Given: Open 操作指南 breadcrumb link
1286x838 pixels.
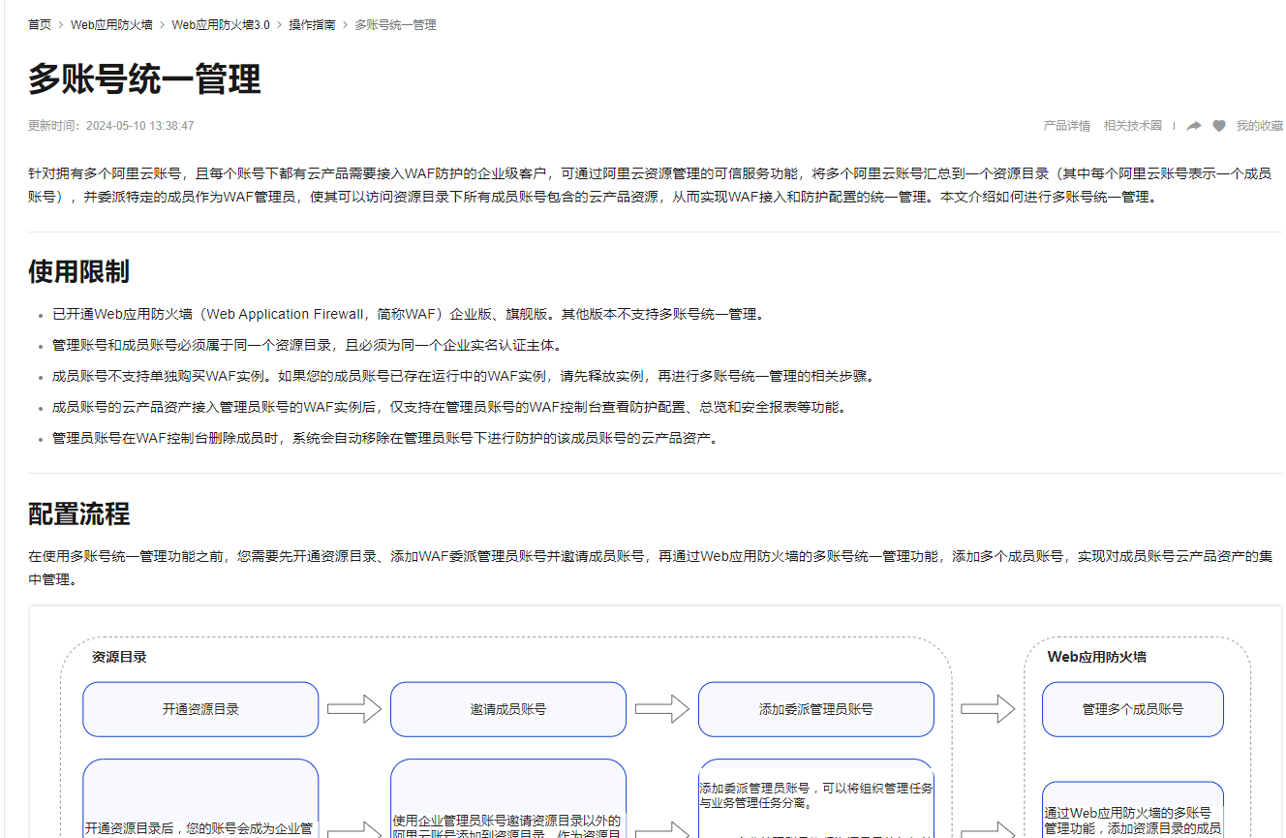Looking at the screenshot, I should tap(312, 24).
